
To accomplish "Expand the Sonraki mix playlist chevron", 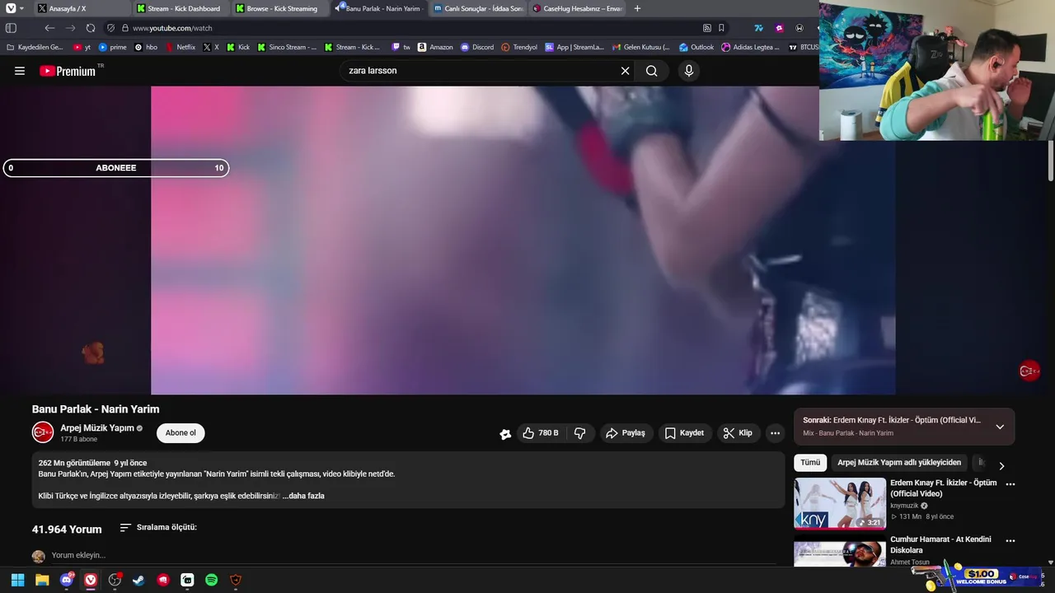I will (x=1000, y=427).
